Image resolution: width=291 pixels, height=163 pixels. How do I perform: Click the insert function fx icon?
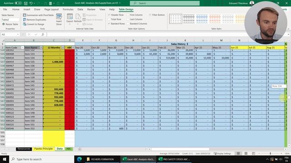[x=43, y=34]
